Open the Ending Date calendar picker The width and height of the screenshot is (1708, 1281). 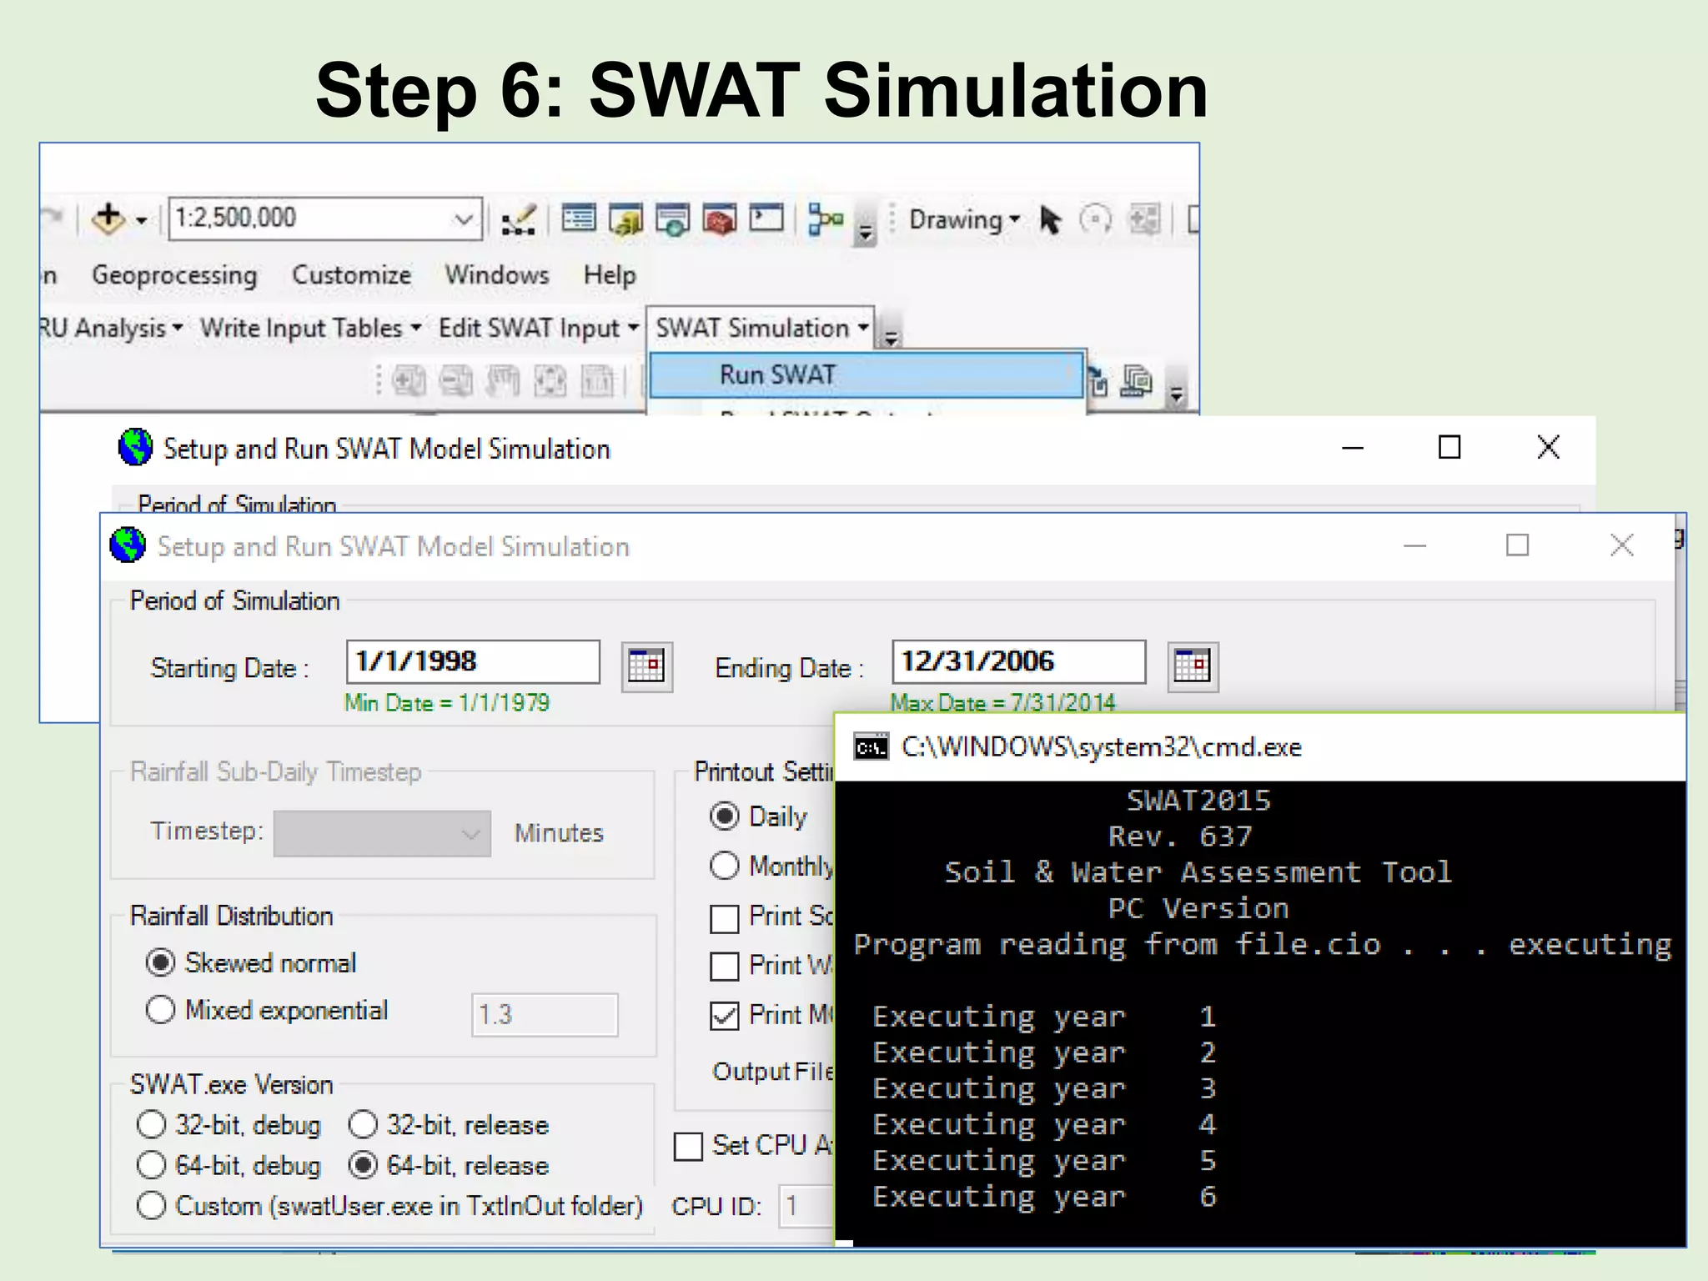tap(1193, 666)
